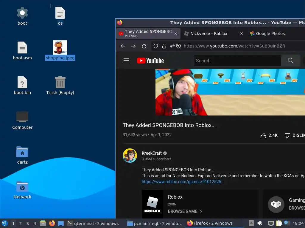Image resolution: width=305 pixels, height=228 pixels.
Task: Click the They Added SPONGEBOB Into Roblox video title
Action: click(x=169, y=125)
